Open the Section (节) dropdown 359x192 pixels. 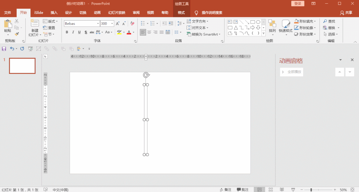tap(49, 34)
